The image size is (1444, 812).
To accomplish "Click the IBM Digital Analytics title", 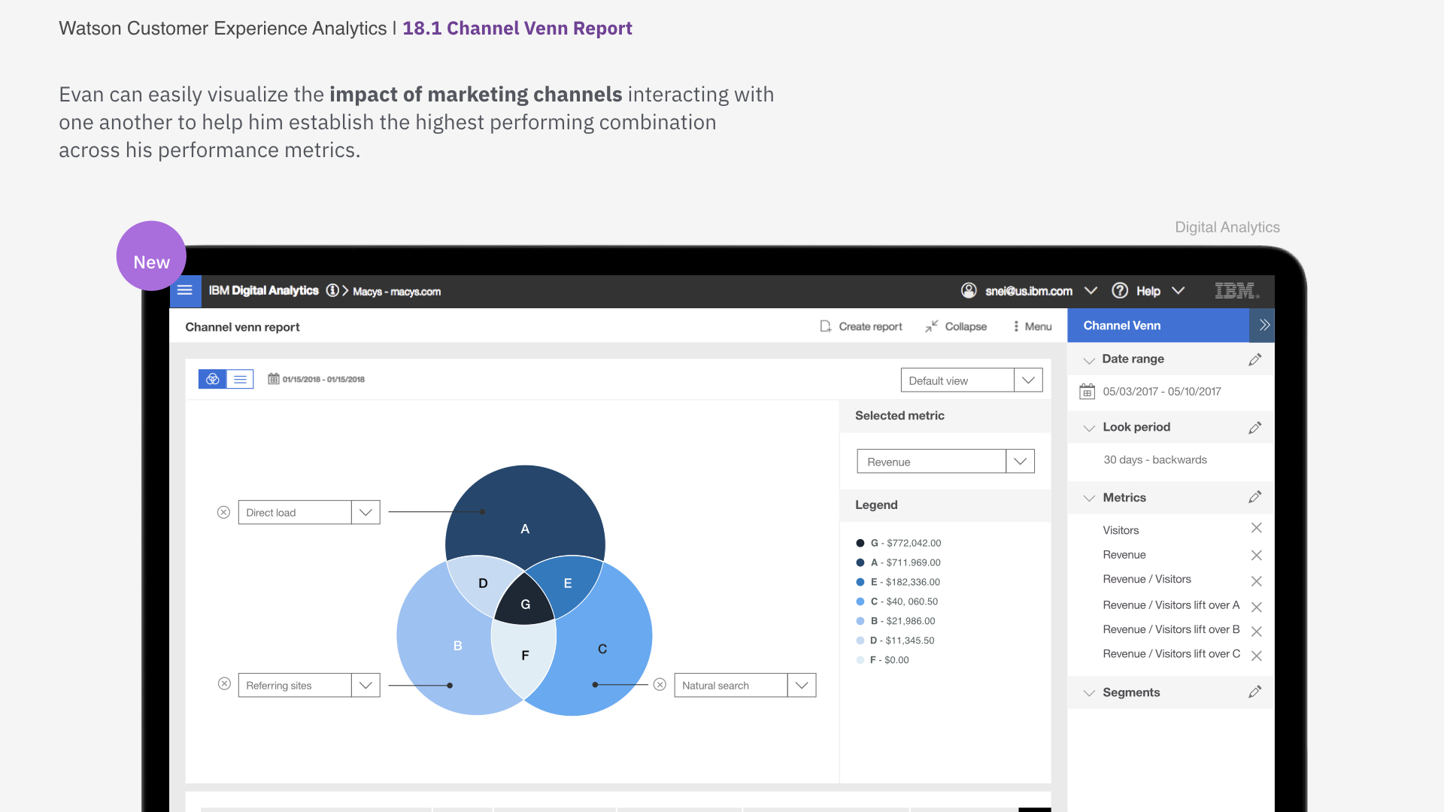I will (263, 290).
